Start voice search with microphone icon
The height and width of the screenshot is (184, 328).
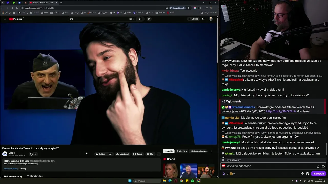(149, 19)
